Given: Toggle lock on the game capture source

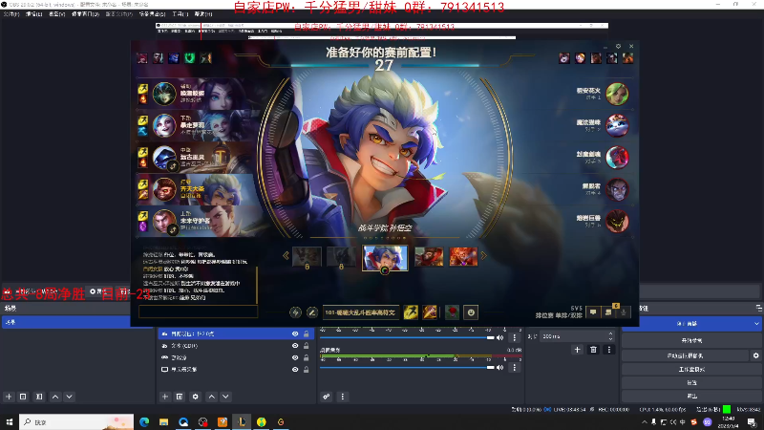Looking at the screenshot, I should tap(306, 357).
